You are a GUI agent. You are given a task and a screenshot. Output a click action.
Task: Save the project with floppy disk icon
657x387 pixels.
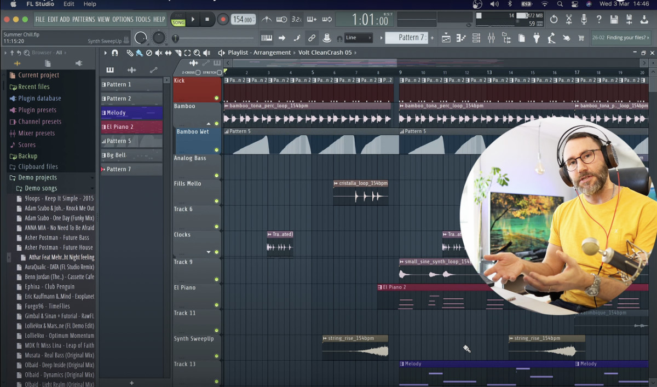coord(614,19)
